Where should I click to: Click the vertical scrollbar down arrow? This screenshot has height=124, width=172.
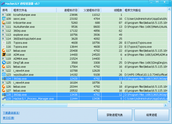[x=169, y=101]
